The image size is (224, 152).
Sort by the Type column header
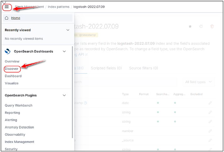point(125,94)
